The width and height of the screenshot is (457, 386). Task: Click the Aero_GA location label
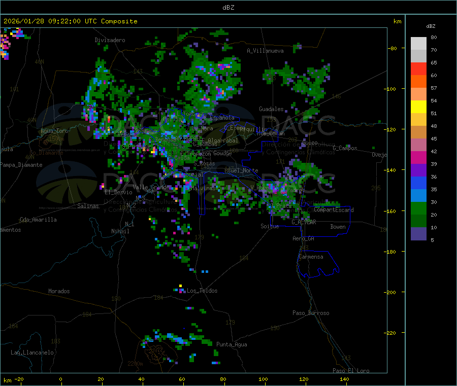304,238
